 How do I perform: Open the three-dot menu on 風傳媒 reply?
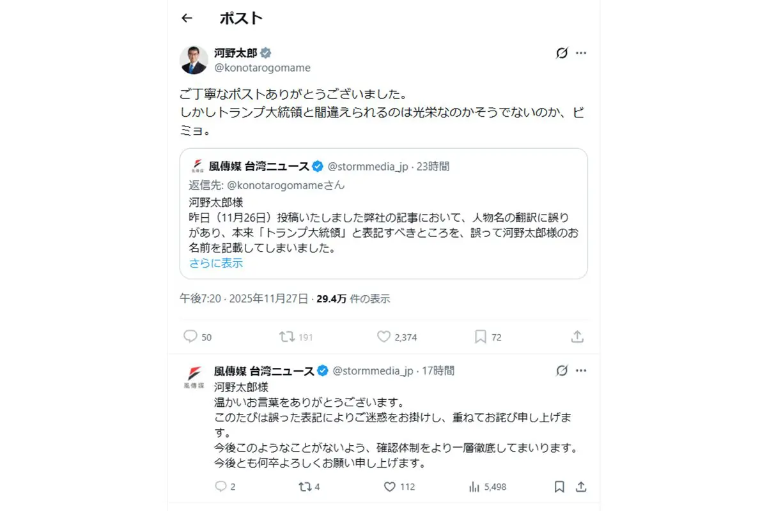click(581, 370)
